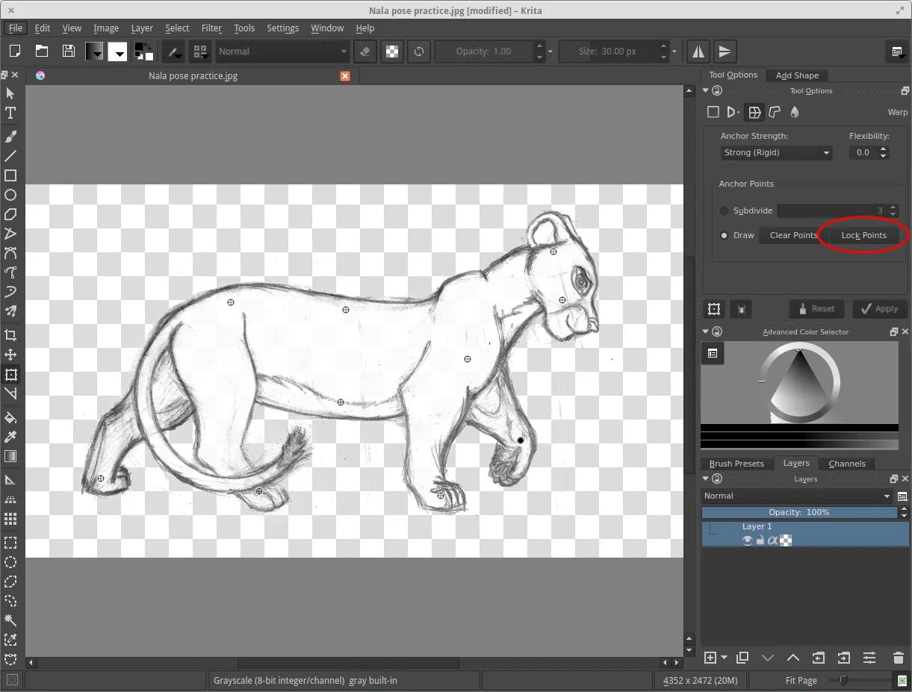Select the Rectangle tool
This screenshot has height=692, width=912.
(10, 175)
